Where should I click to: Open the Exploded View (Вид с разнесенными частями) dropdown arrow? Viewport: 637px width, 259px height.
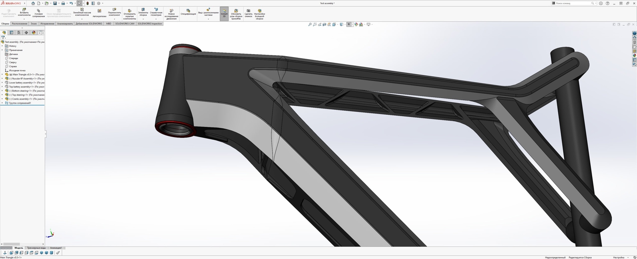click(x=208, y=19)
